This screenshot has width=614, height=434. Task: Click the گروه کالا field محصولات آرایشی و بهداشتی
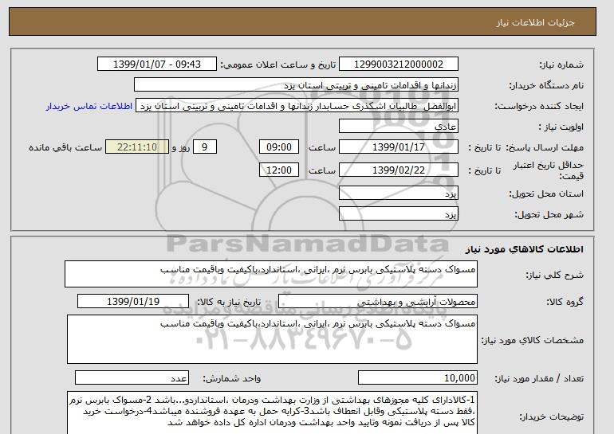click(x=378, y=302)
